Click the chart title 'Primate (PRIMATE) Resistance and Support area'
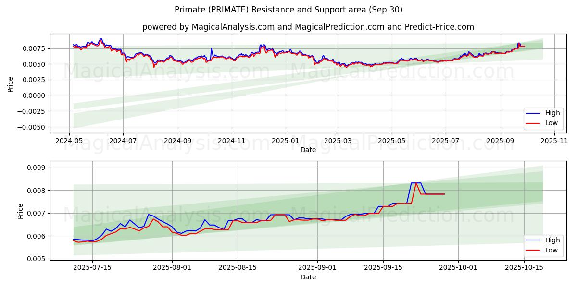577x288 pixels. click(x=288, y=10)
